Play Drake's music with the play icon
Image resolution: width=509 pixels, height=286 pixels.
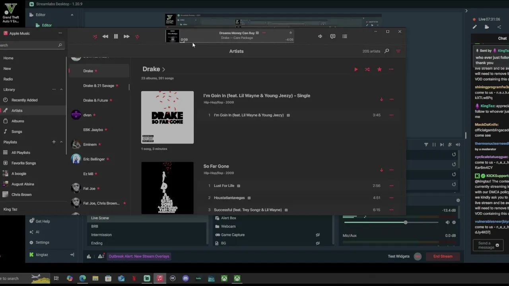click(356, 70)
